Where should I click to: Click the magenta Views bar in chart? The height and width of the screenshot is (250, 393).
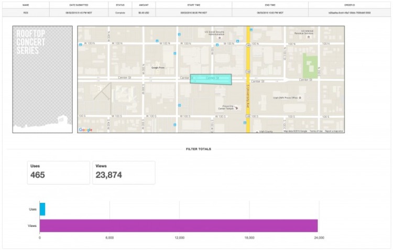[179, 225]
